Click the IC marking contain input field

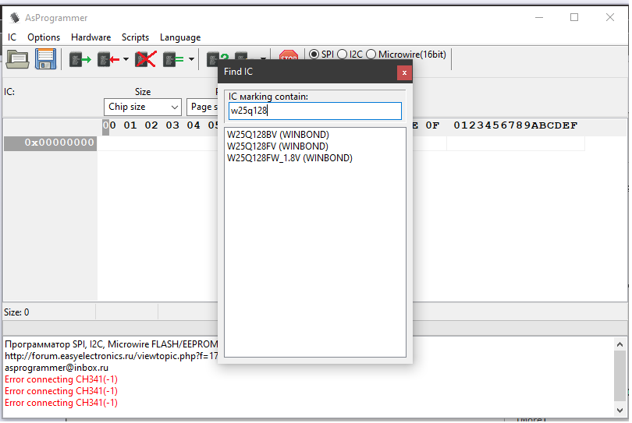(314, 111)
